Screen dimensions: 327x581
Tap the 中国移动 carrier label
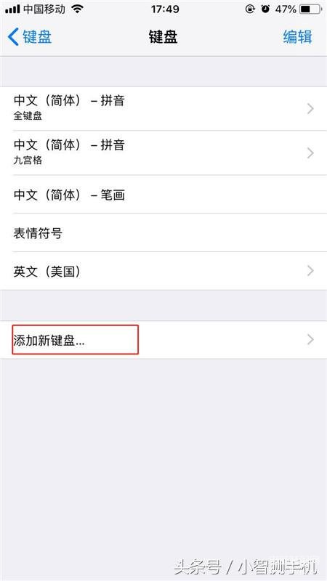pyautogui.click(x=44, y=9)
